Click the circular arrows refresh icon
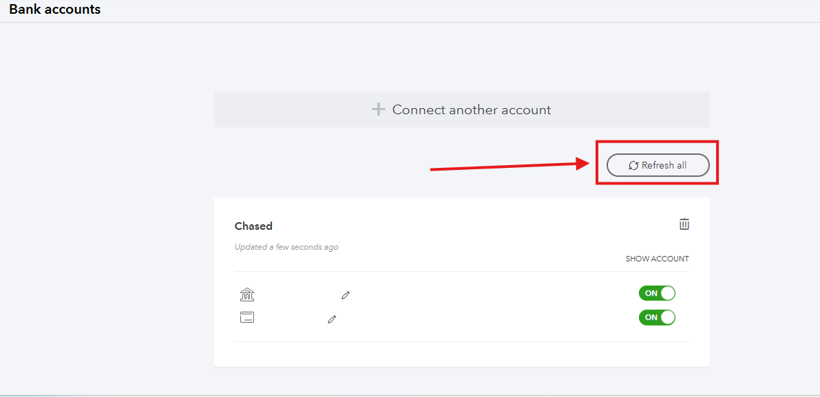Image resolution: width=820 pixels, height=397 pixels. point(633,165)
